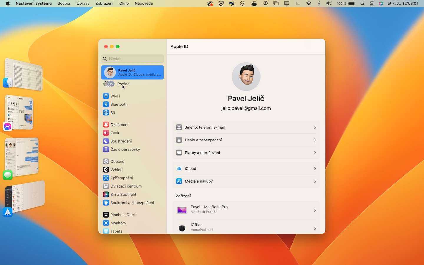Open the Okno menu

(124, 4)
